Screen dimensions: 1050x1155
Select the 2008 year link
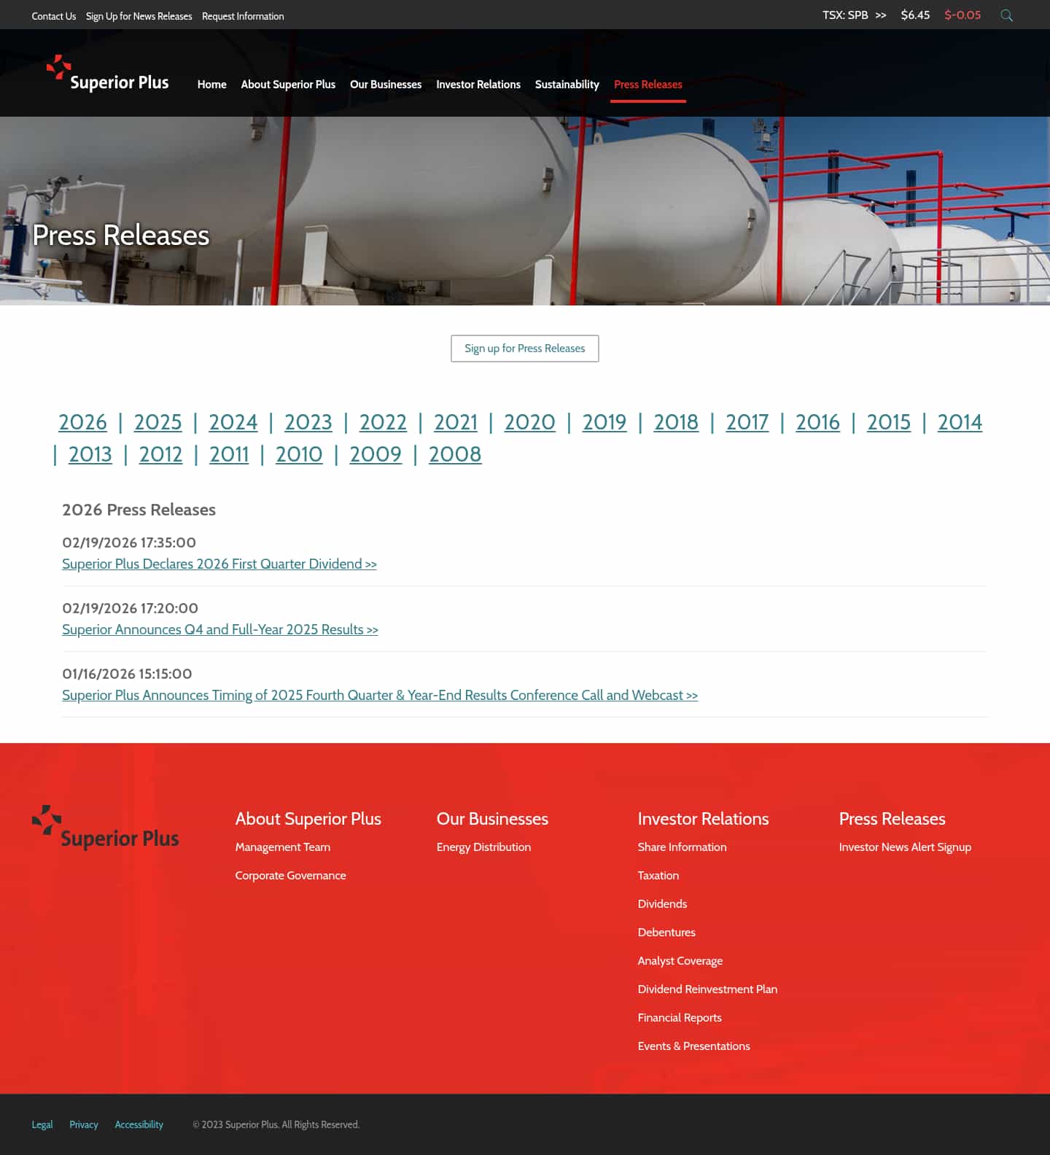(x=455, y=454)
